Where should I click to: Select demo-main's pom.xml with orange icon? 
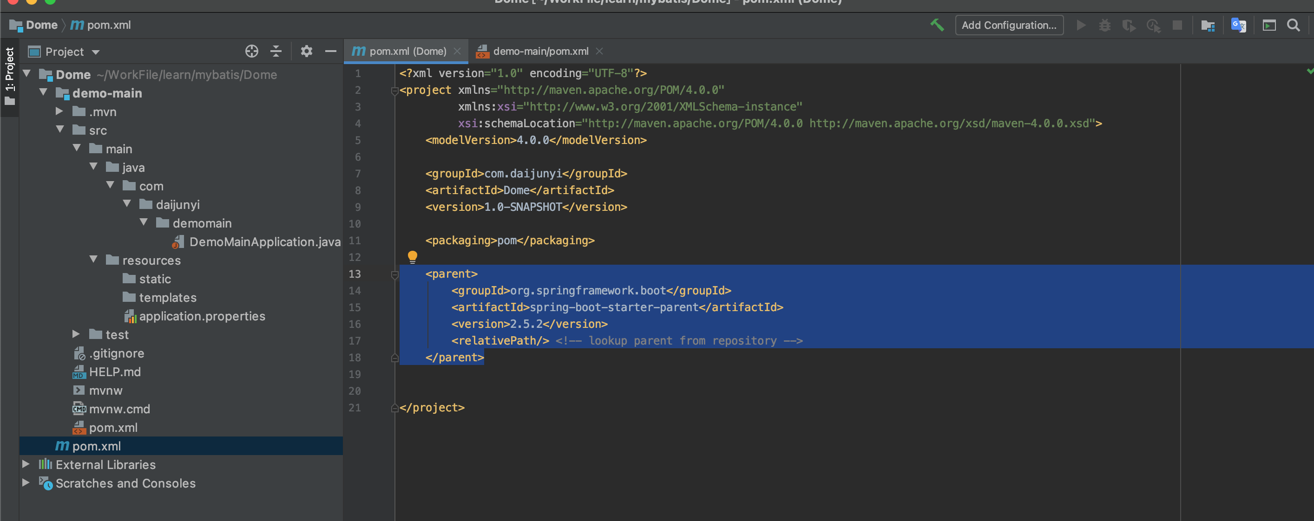coord(105,428)
